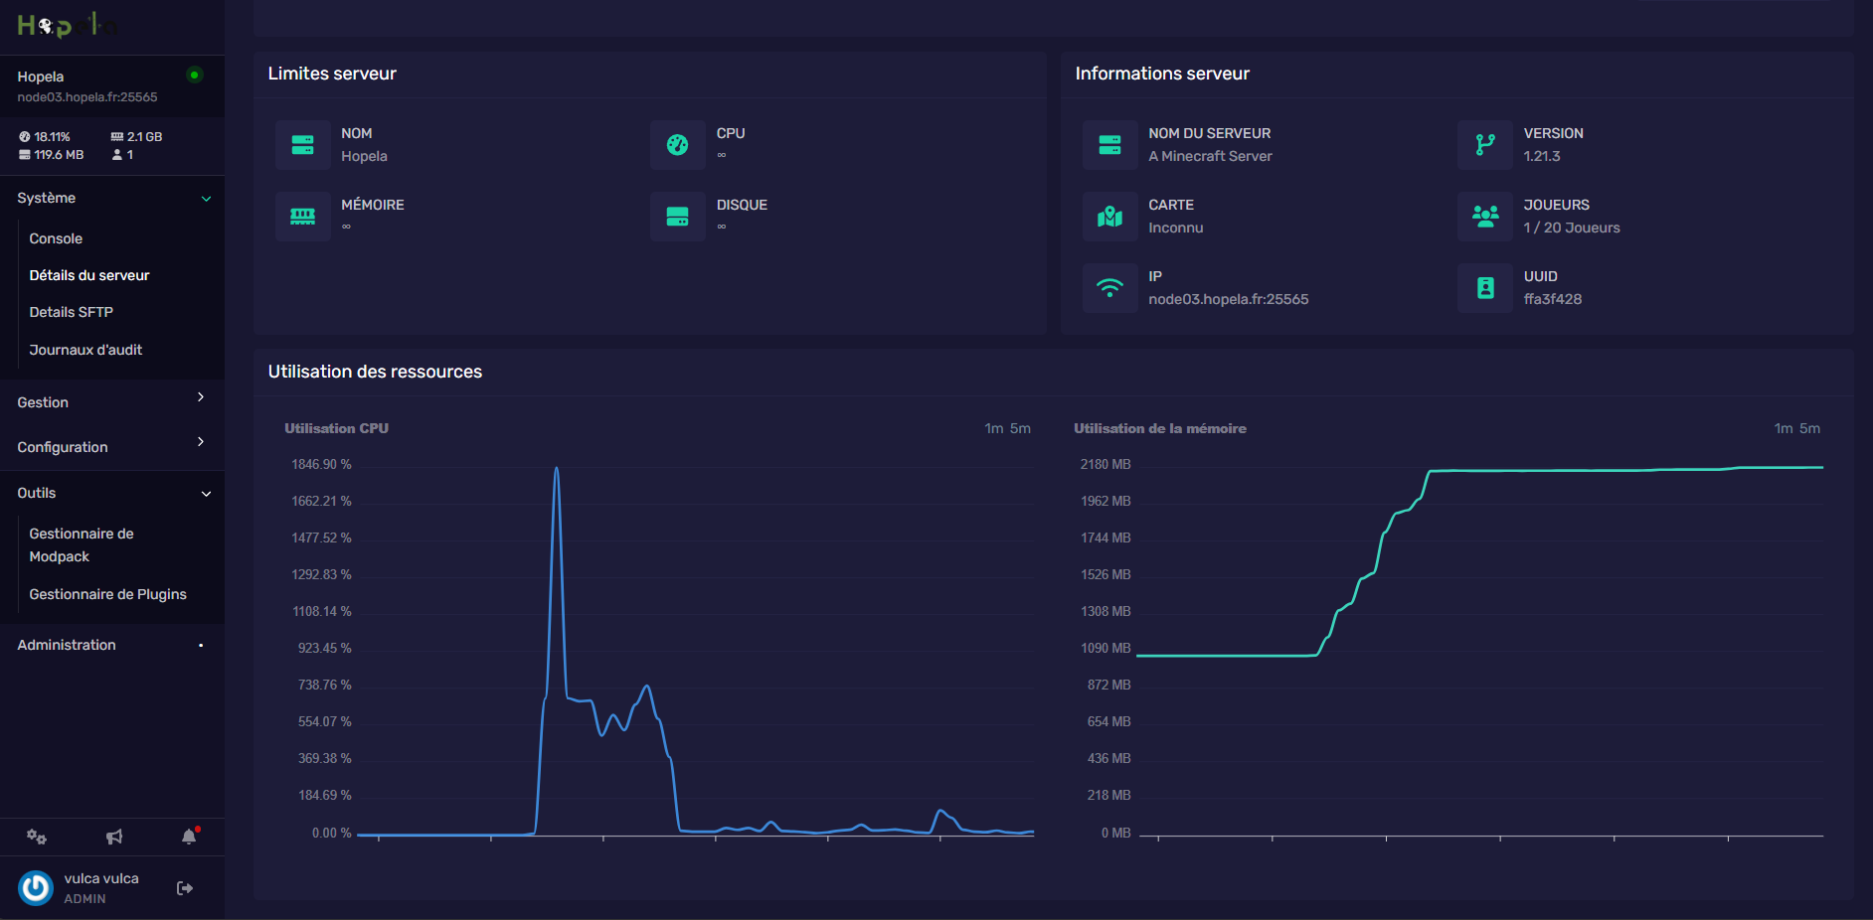Click the CPU gauge icon

[678, 145]
